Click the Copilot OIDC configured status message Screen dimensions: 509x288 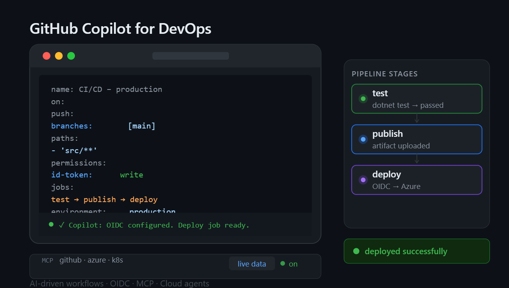(154, 225)
